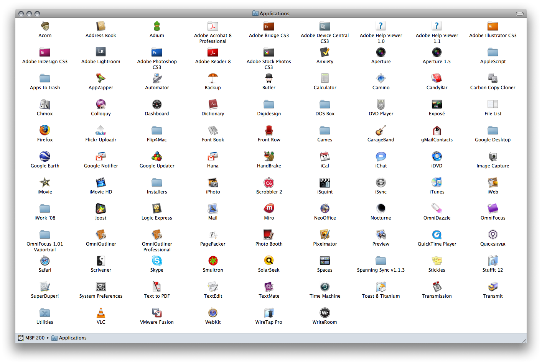This screenshot has height=364, width=542.
Task: Select the iCal calendar icon
Action: pos(325,156)
